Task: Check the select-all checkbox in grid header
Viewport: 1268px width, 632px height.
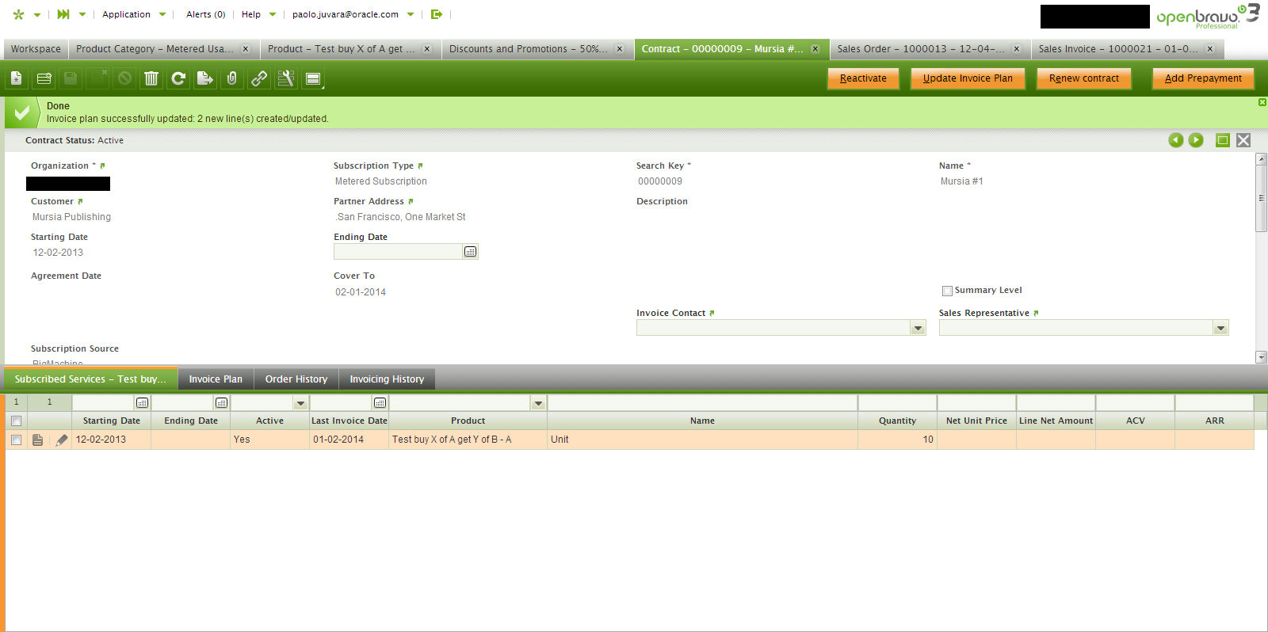Action: 16,421
